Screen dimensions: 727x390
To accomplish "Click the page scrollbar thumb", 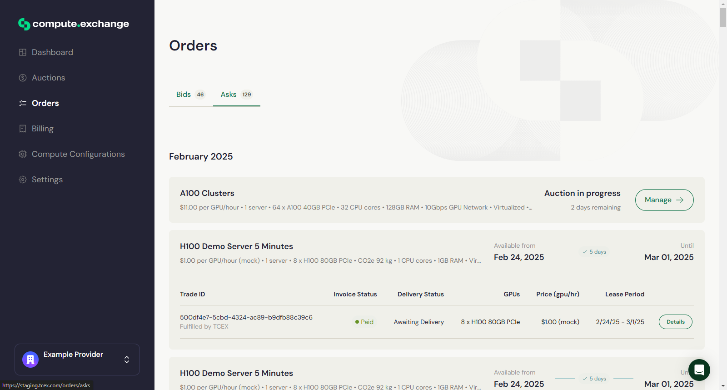I will (x=723, y=17).
